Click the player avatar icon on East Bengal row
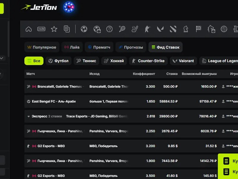 click(x=223, y=101)
